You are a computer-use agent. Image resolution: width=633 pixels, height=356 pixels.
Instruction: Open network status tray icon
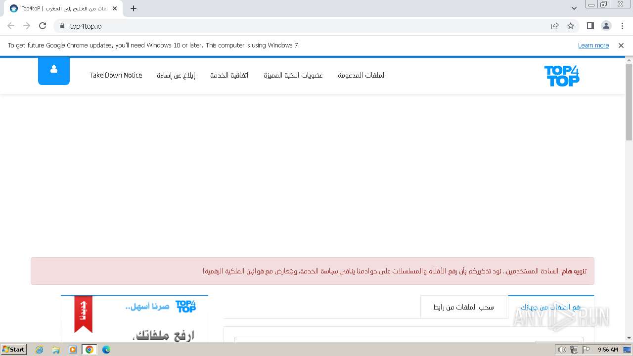coord(574,350)
